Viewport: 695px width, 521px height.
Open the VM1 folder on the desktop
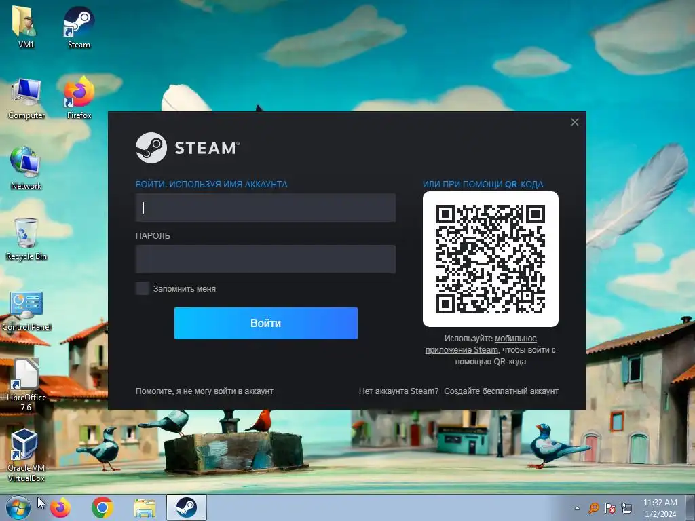(25, 26)
